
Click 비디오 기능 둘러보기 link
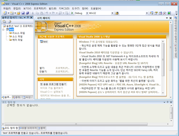point(52,88)
